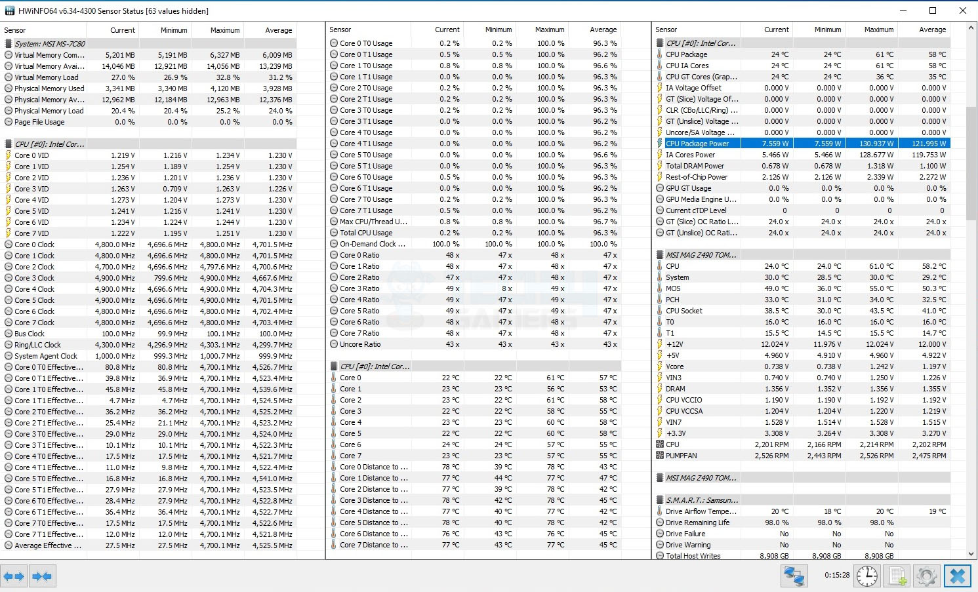
Task: Select the CPU [#0] header above CPU Package
Action: (x=802, y=43)
